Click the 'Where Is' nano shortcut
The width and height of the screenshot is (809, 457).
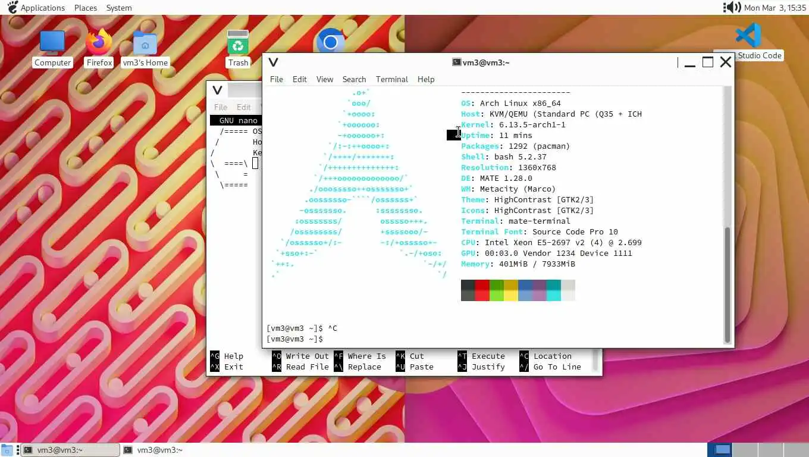coord(360,356)
